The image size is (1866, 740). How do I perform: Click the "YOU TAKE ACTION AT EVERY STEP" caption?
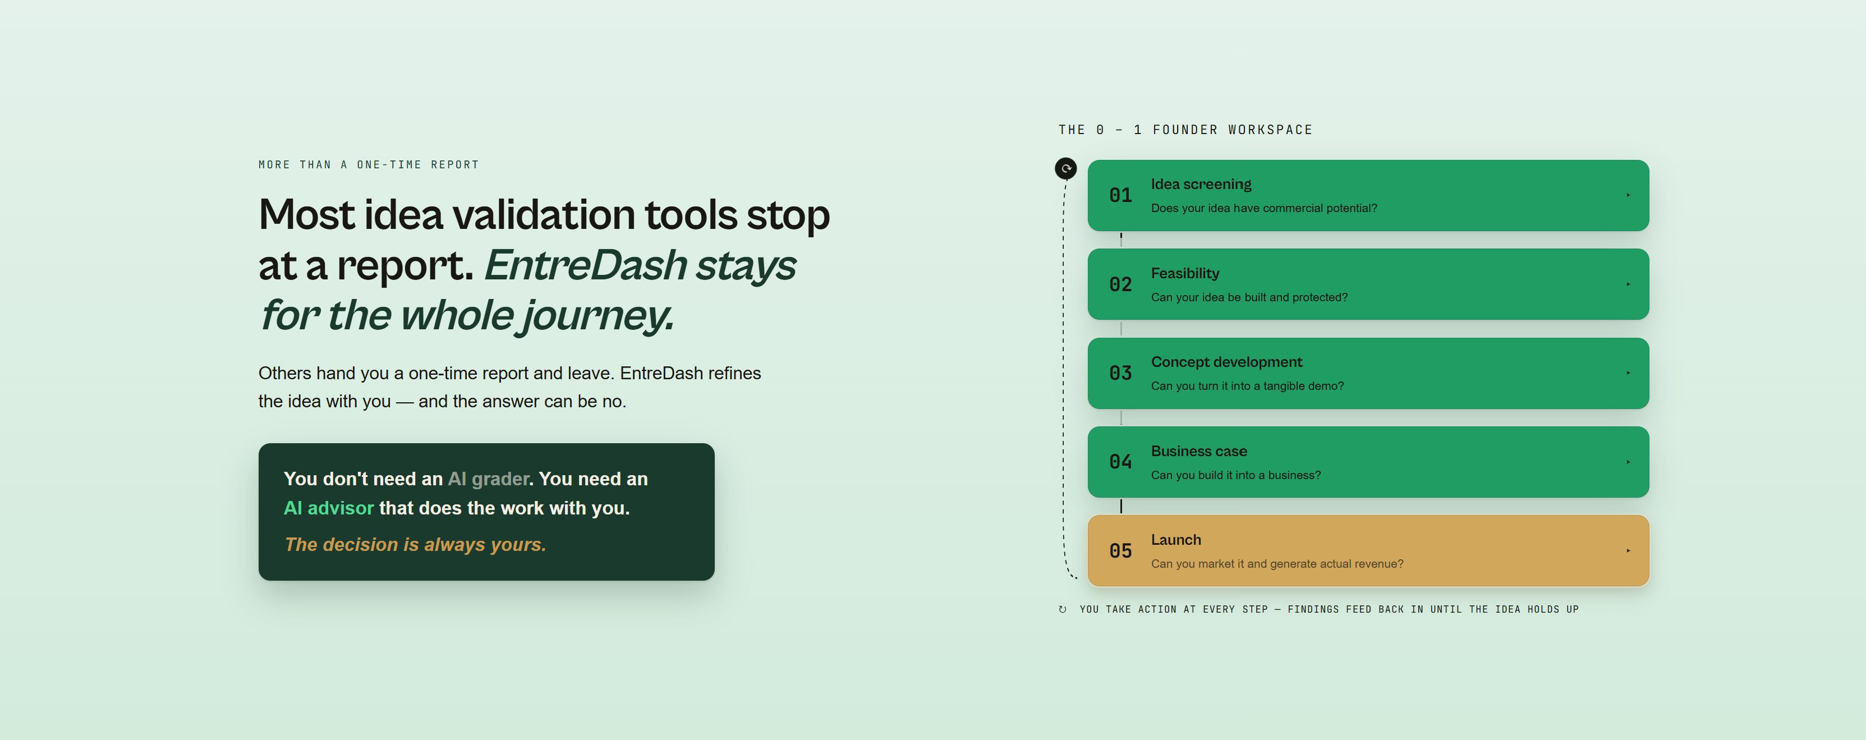1329,610
